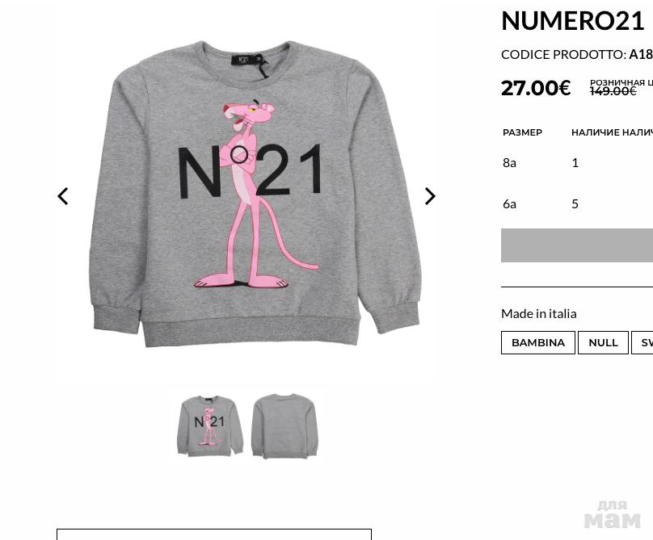This screenshot has height=540, width=653.
Task: Click the empty outlined box at page bottom
Action: tap(214, 534)
